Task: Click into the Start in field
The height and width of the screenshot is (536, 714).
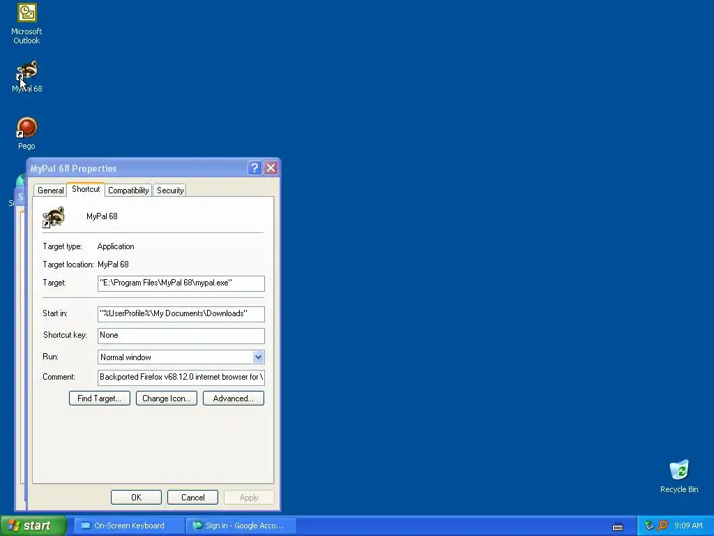Action: [x=181, y=313]
